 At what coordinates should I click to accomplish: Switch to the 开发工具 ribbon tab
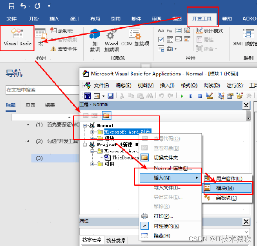point(202,18)
